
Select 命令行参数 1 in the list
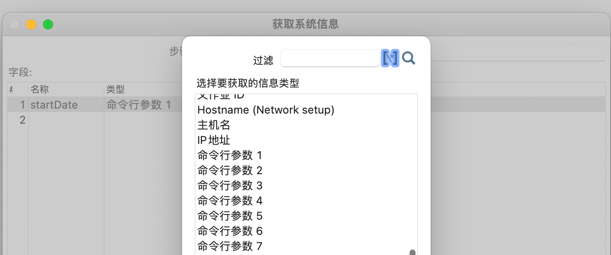click(230, 155)
